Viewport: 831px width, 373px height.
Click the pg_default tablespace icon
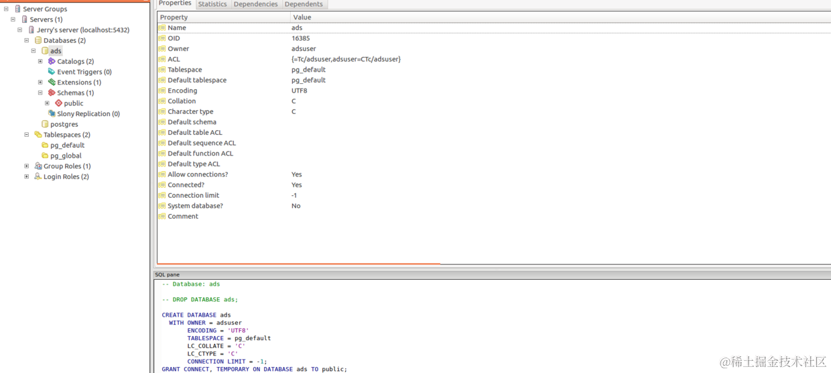(x=45, y=145)
